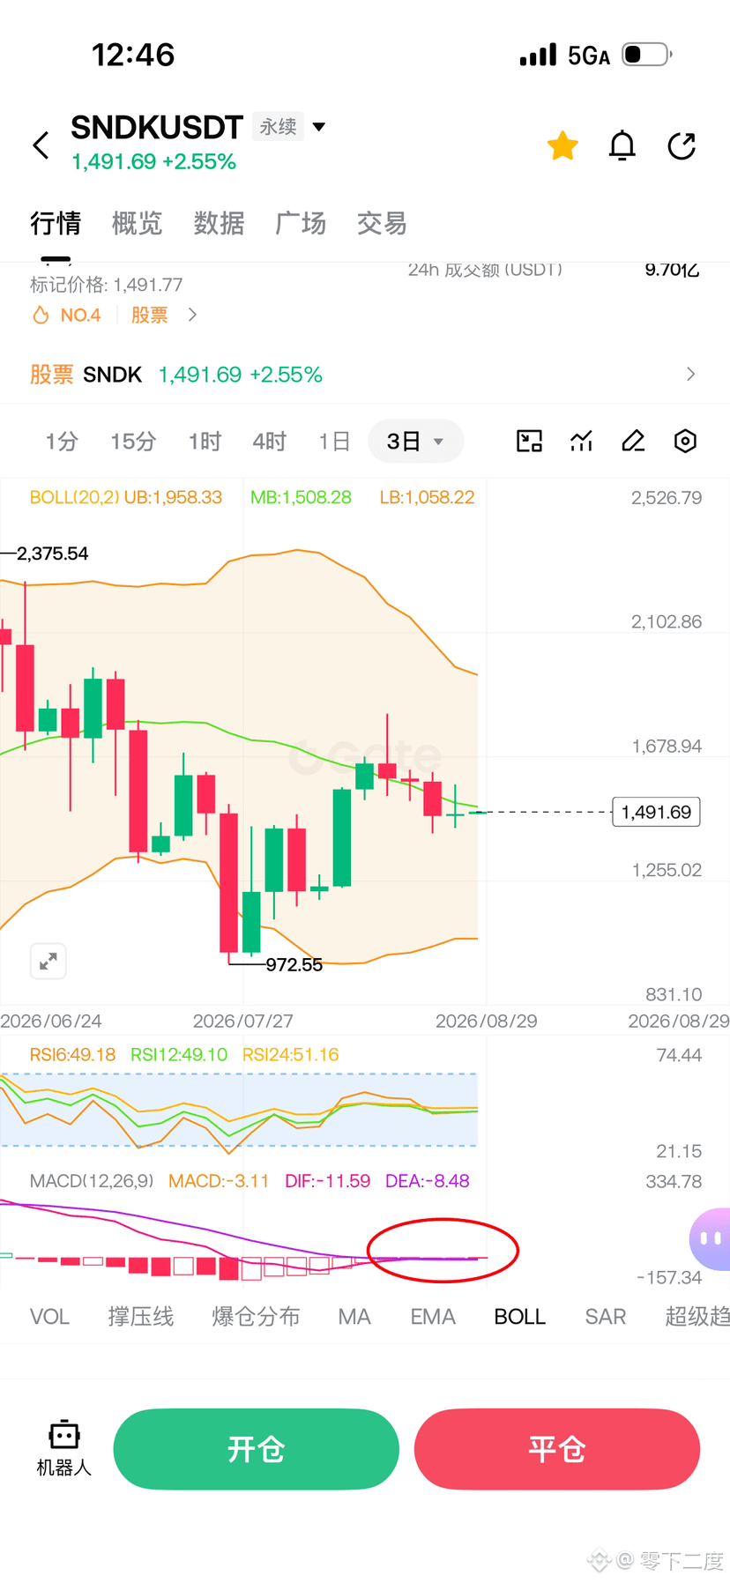Select the 15分 timeframe
This screenshot has width=730, height=1583.
tap(133, 442)
